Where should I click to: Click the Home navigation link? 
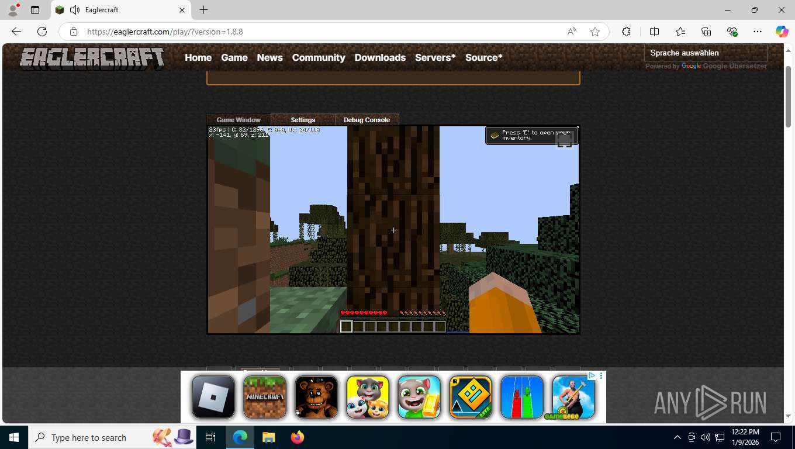(x=198, y=57)
